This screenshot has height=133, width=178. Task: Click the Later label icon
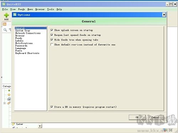13,124
